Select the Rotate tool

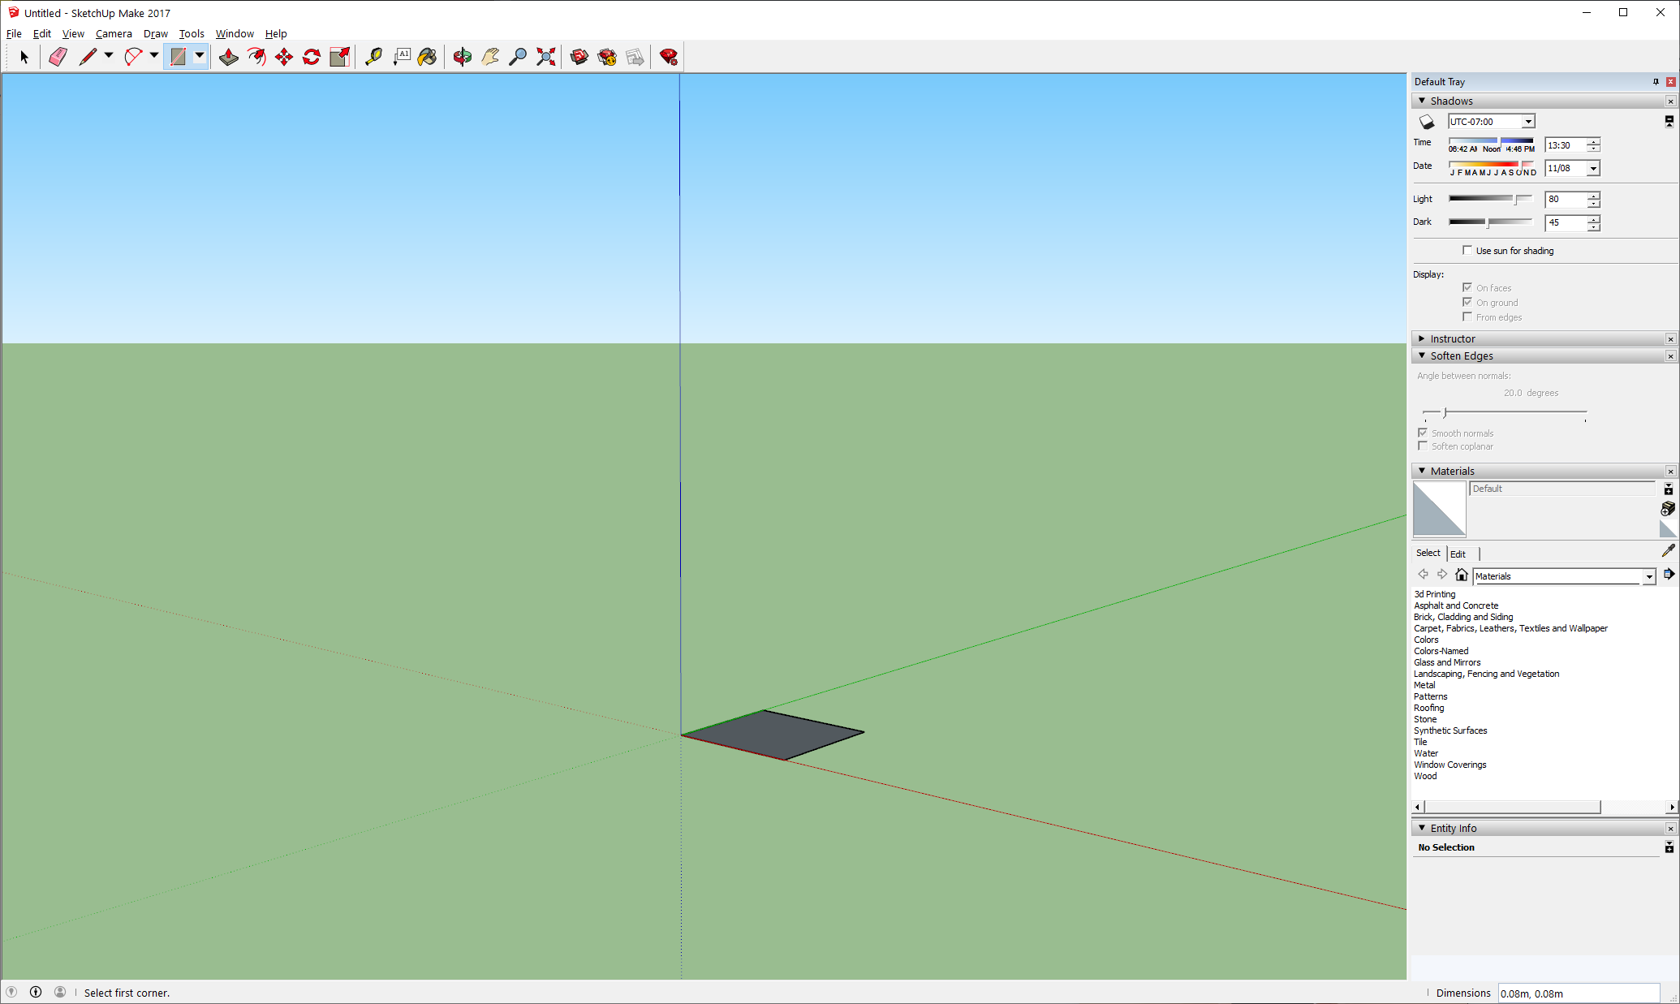click(x=312, y=57)
